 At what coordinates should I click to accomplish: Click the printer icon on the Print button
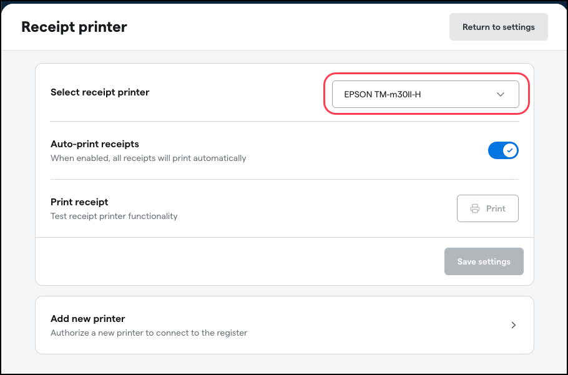click(476, 208)
